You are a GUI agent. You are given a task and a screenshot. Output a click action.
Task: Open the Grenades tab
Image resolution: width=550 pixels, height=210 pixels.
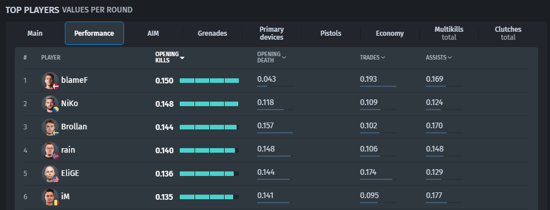tap(212, 33)
